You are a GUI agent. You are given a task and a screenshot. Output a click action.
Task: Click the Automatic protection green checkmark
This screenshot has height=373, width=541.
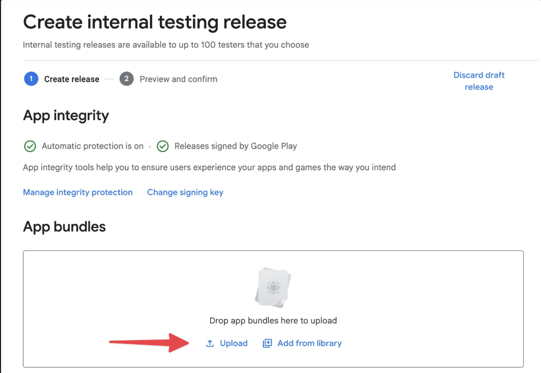click(30, 146)
